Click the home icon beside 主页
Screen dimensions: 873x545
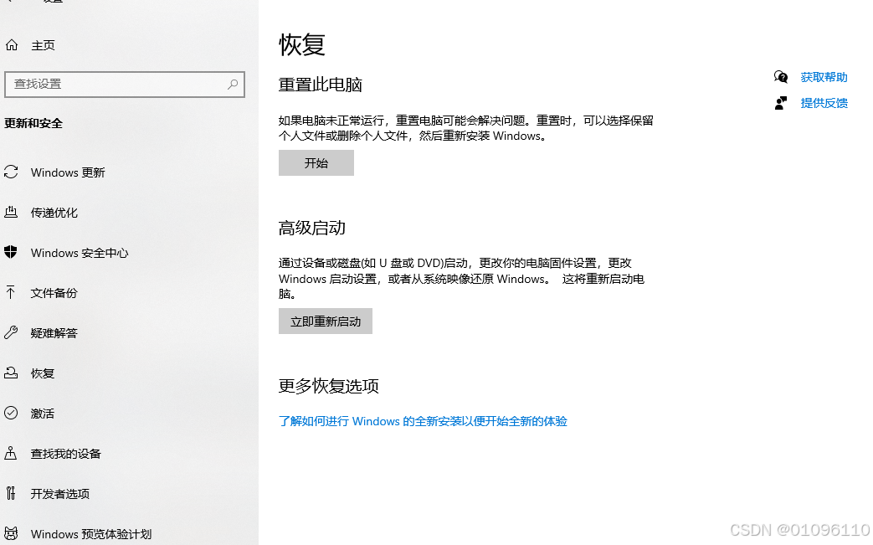pos(12,45)
